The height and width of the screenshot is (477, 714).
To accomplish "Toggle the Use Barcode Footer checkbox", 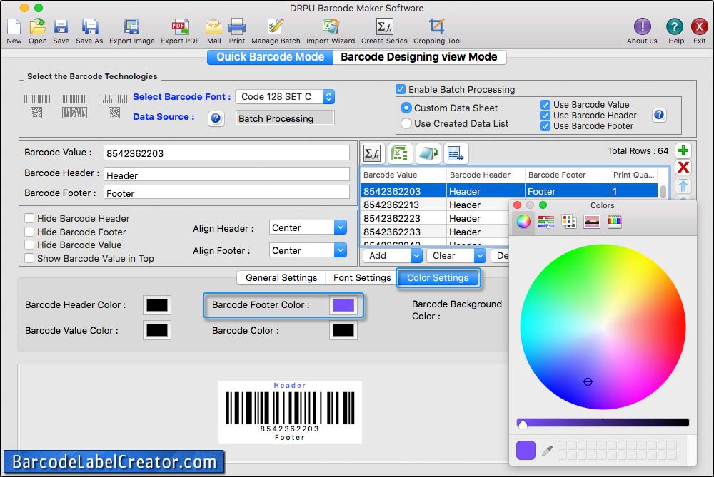I will [545, 126].
